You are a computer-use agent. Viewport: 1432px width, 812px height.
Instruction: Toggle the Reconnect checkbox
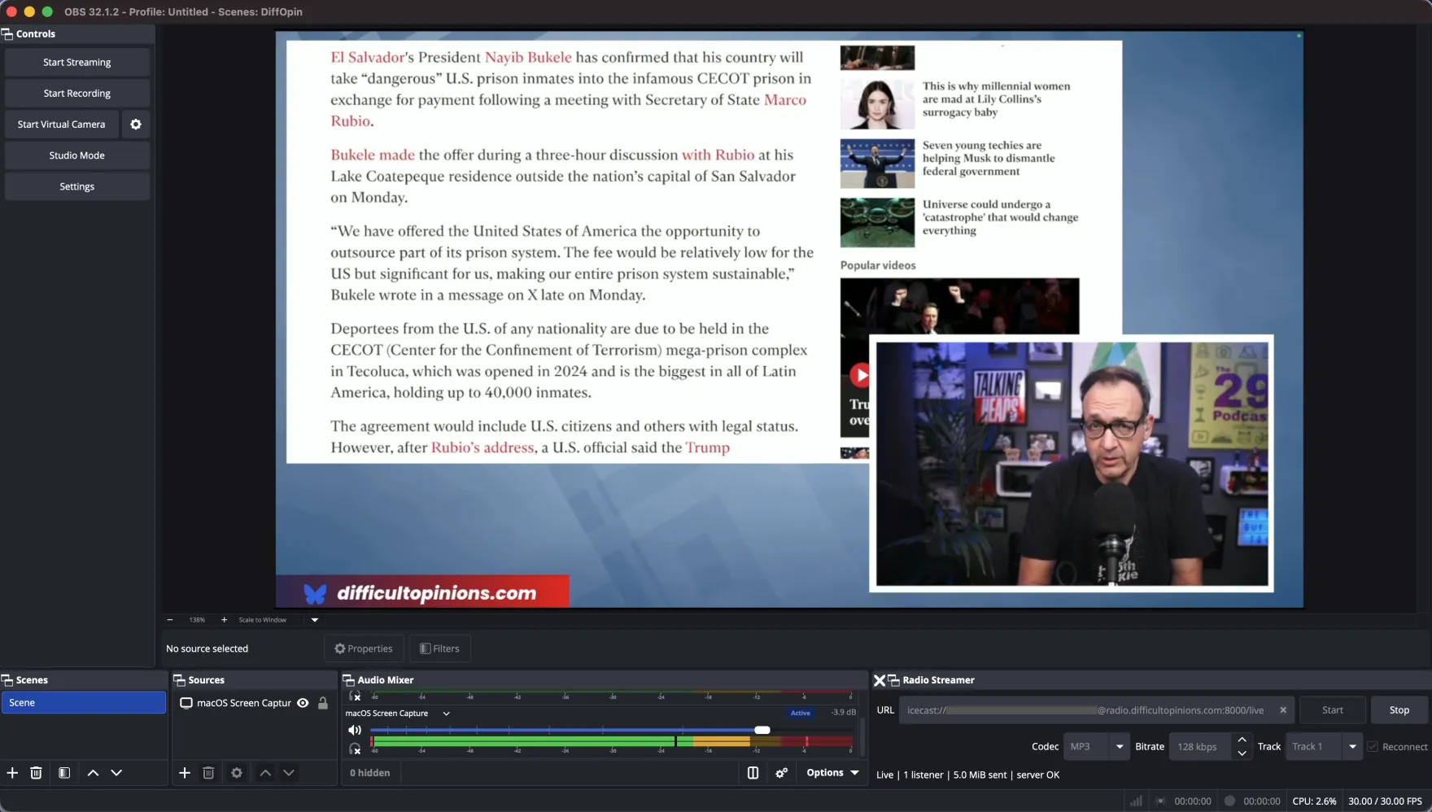coord(1373,747)
